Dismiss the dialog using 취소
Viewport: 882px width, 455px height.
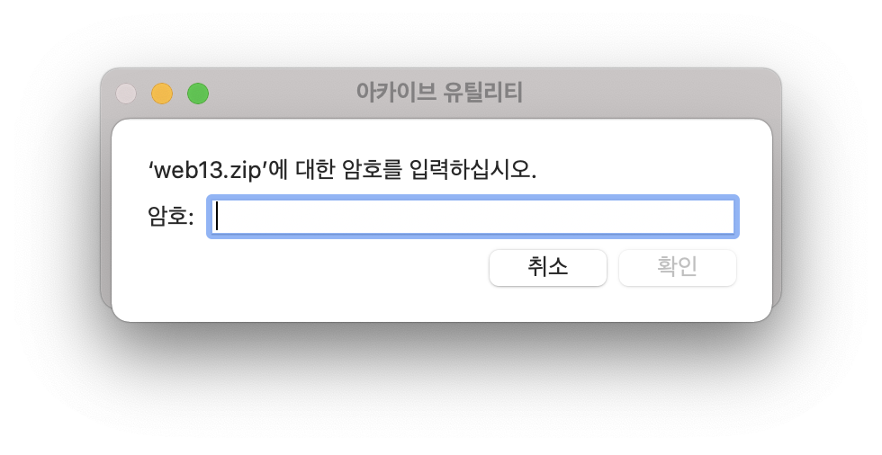click(548, 268)
